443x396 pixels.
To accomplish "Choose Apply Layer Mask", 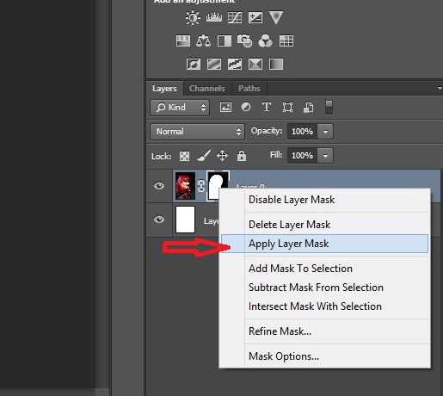I will pyautogui.click(x=324, y=244).
